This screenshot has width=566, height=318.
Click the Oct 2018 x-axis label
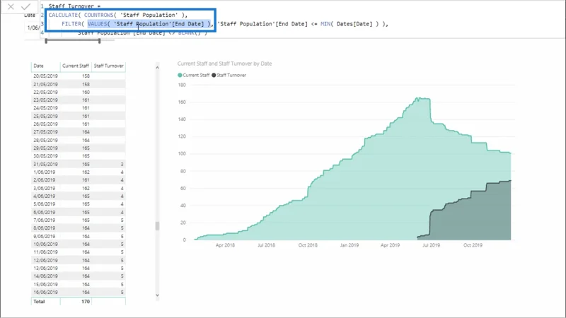coord(308,245)
